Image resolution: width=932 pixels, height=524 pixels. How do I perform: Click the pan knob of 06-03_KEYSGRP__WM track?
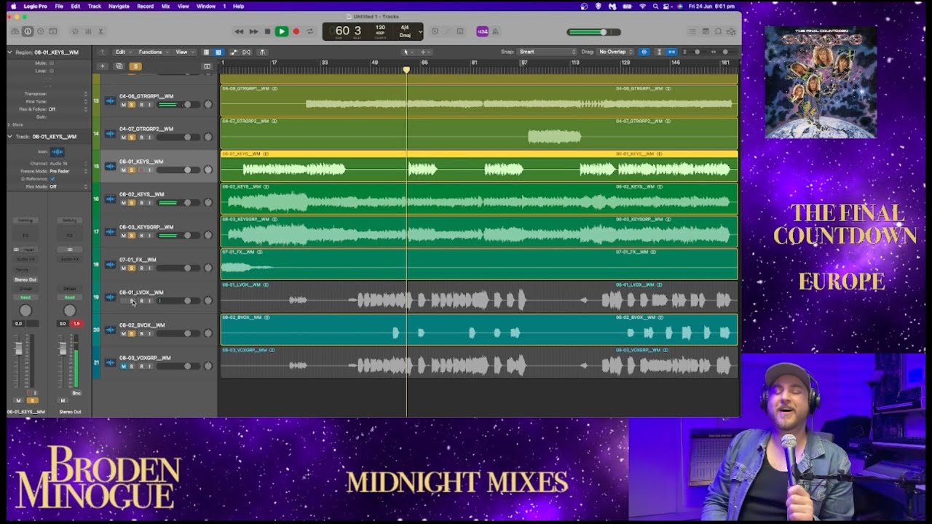(208, 236)
